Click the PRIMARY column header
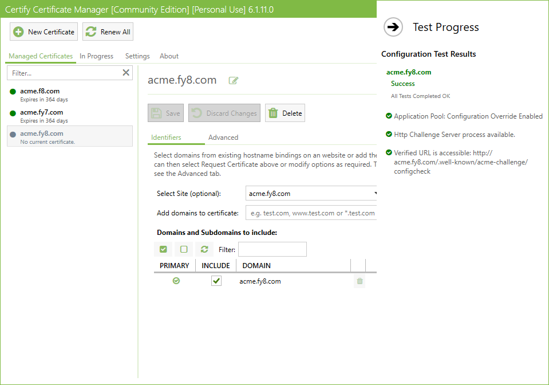The width and height of the screenshot is (549, 385). pos(175,265)
